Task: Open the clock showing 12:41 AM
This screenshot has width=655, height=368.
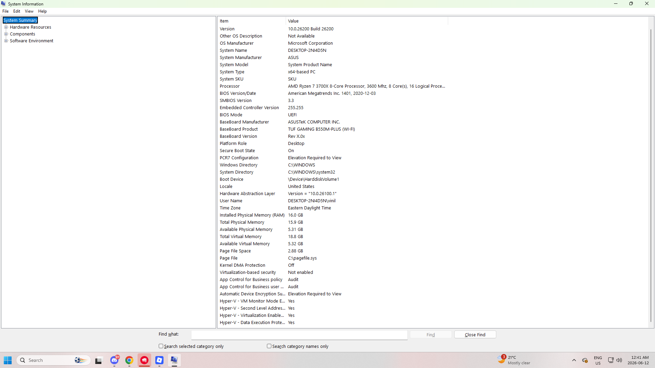Action: pos(638,360)
